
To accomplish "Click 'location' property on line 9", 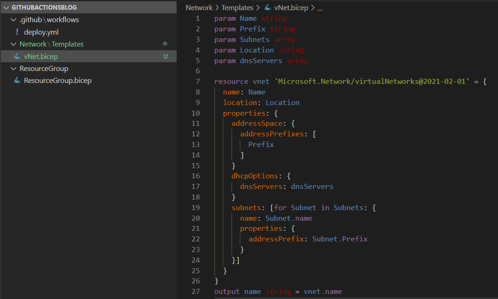I will pos(240,103).
